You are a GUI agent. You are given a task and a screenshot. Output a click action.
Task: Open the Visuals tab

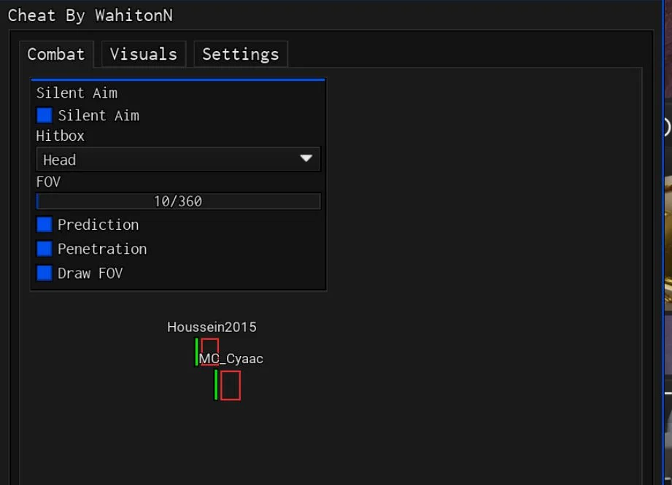click(144, 54)
